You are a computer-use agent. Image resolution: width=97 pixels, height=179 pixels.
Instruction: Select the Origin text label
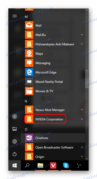(x=40, y=157)
